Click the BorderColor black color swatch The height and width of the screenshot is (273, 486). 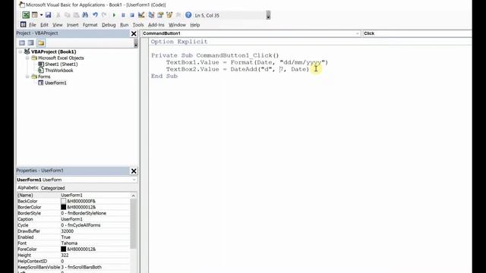point(64,207)
